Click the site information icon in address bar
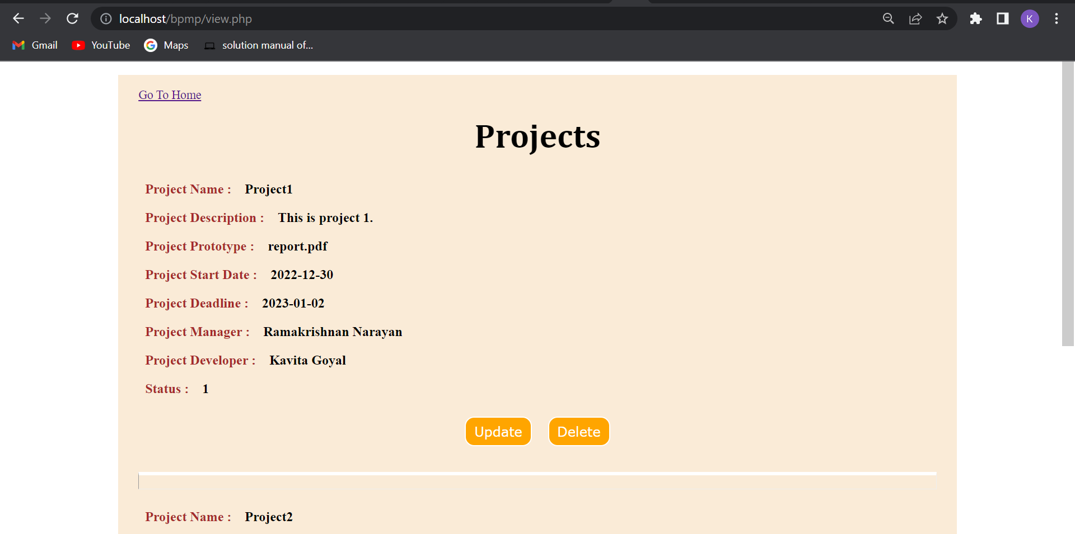This screenshot has width=1075, height=534. click(x=106, y=18)
